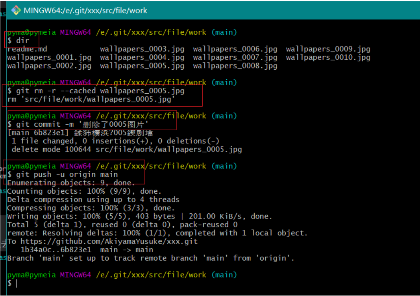Select wallpapers_0003.jpg in the listing
The width and height of the screenshot is (420, 296).
click(x=142, y=49)
